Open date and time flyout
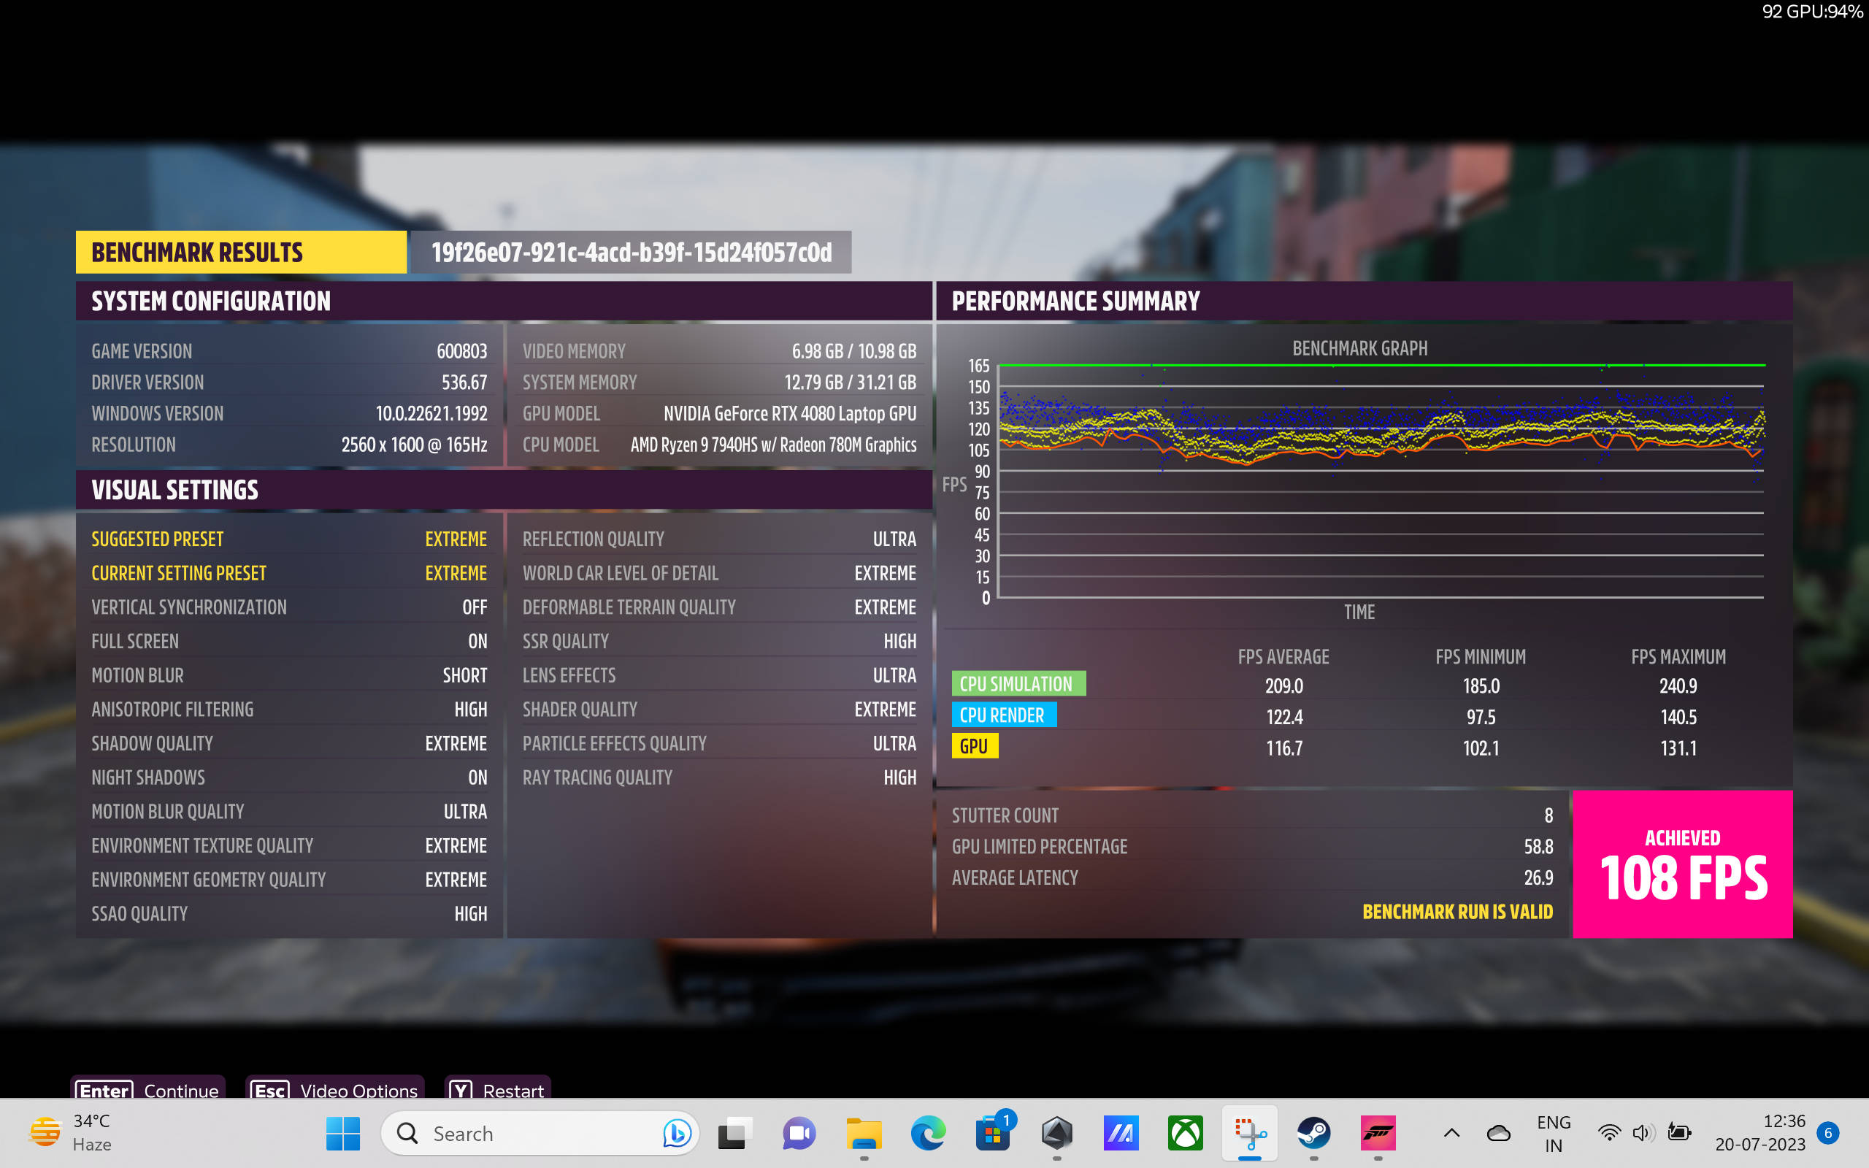Image resolution: width=1869 pixels, height=1168 pixels. 1760,1133
